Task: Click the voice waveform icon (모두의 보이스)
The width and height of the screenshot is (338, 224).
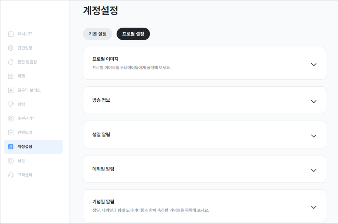Action: [11, 90]
